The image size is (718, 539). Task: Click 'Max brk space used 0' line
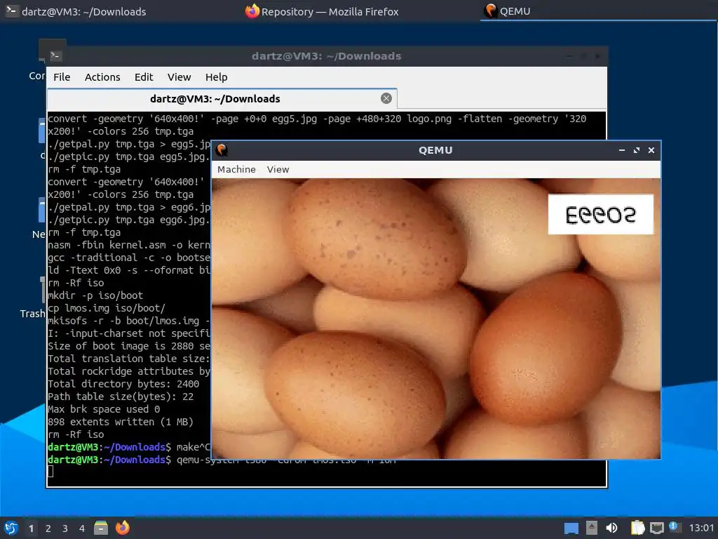click(104, 409)
